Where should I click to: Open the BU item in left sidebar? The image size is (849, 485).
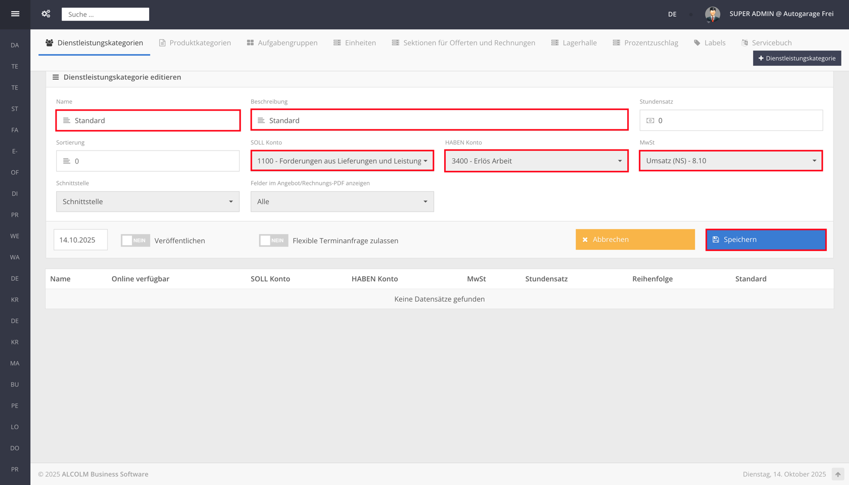[x=15, y=384]
